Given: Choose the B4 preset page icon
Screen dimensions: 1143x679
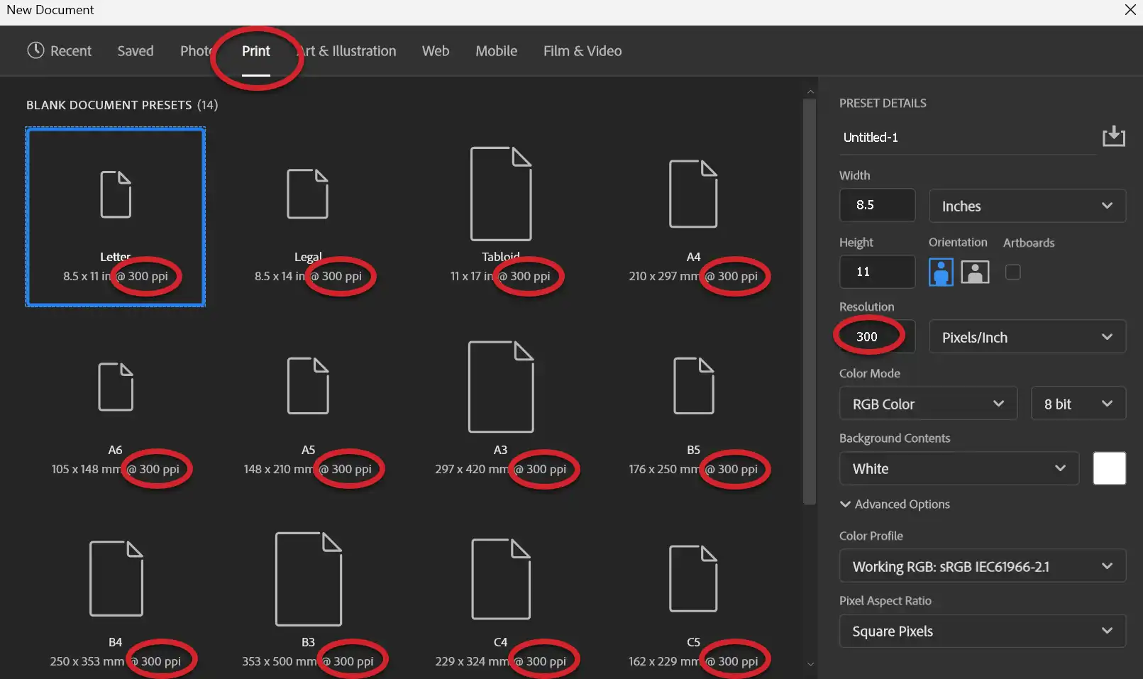Looking at the screenshot, I should [x=116, y=578].
